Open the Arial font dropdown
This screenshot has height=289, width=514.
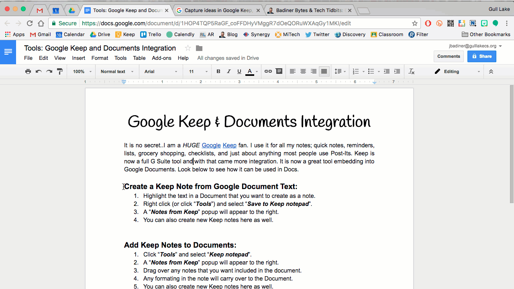coord(161,71)
